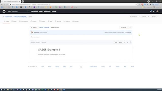The height and width of the screenshot is (91, 162).
Task: Switch to the Code tab
Action: click(6, 21)
